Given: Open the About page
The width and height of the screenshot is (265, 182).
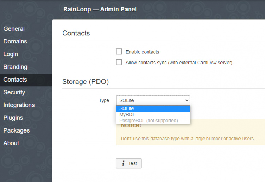Looking at the screenshot, I should pos(11,143).
